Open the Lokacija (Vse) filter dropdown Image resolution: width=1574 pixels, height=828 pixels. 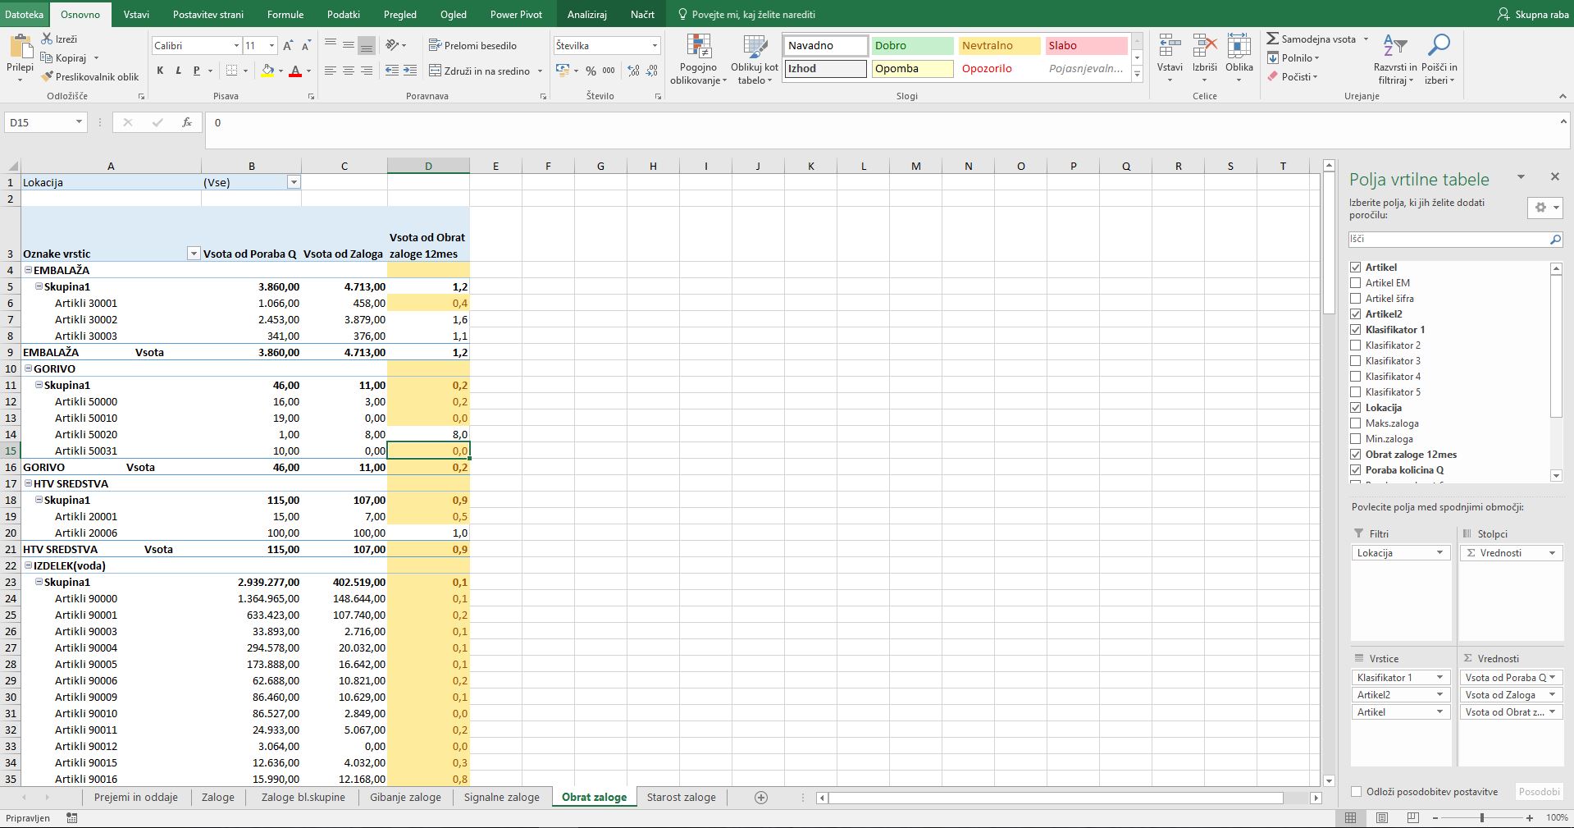coord(293,182)
